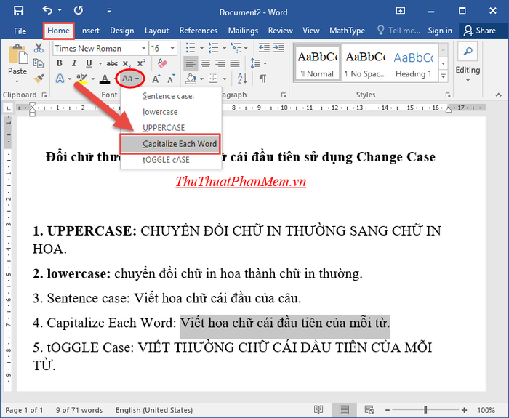Viewport: 509px width, 418px height.
Task: Undo the last action
Action: click(47, 10)
